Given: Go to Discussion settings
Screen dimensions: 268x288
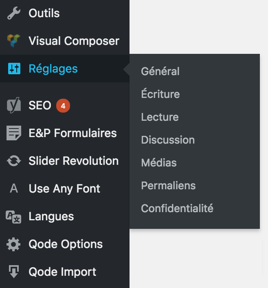Looking at the screenshot, I should [168, 140].
